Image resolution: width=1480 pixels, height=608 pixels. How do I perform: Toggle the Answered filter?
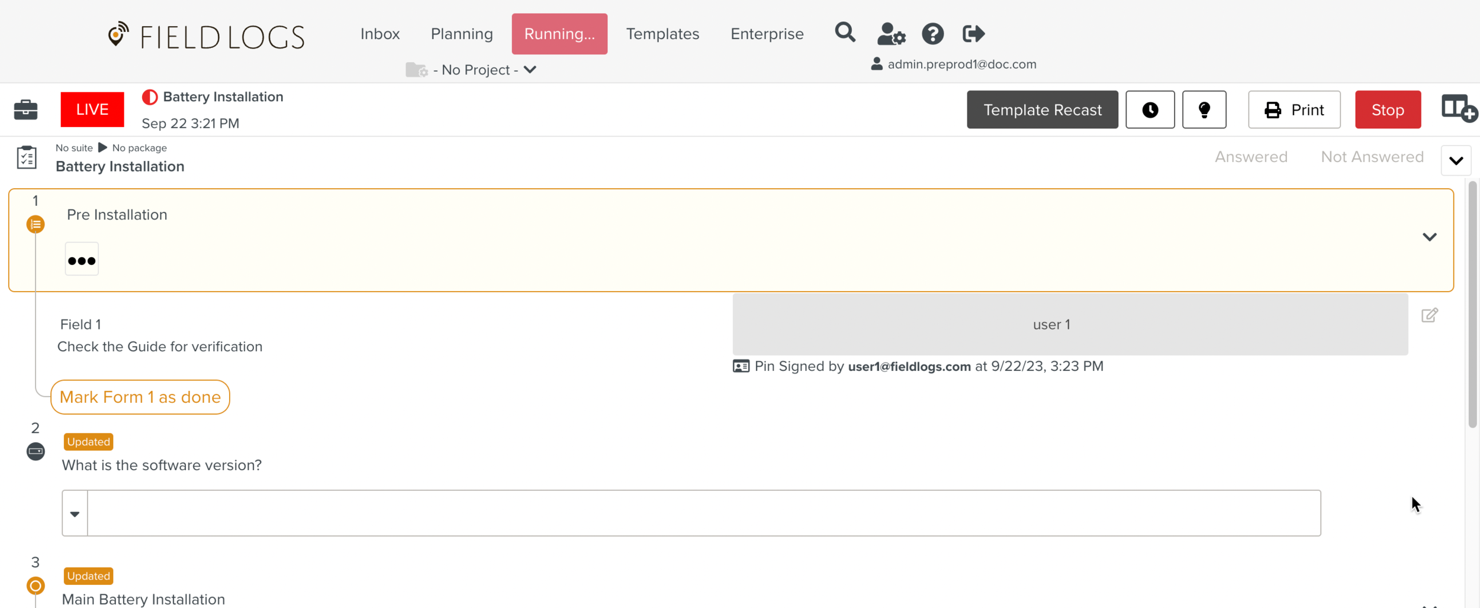click(1251, 157)
